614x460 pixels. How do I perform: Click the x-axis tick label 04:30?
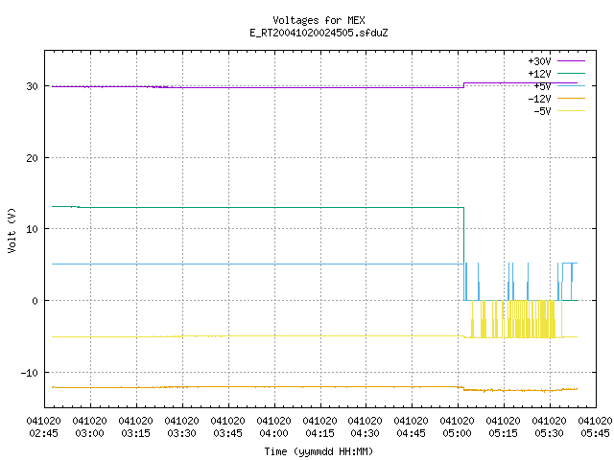click(x=365, y=433)
